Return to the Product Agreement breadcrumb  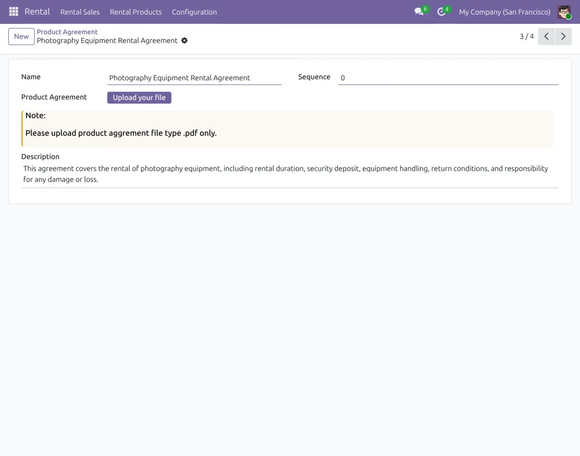(x=67, y=32)
